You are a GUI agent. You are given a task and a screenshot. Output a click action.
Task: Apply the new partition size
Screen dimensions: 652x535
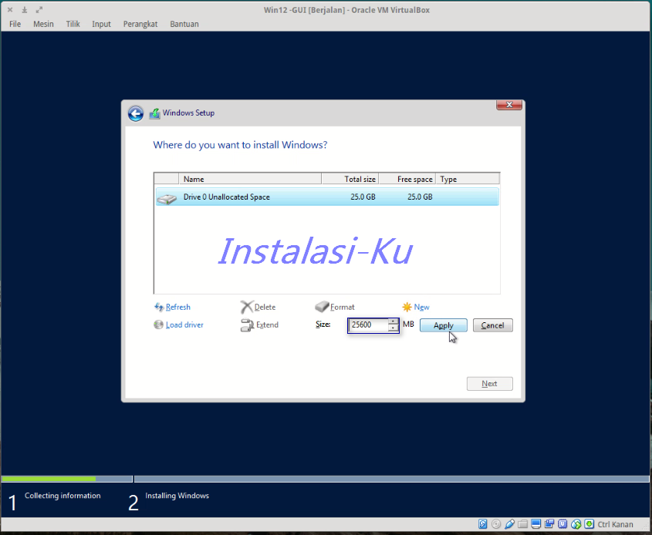pyautogui.click(x=443, y=325)
